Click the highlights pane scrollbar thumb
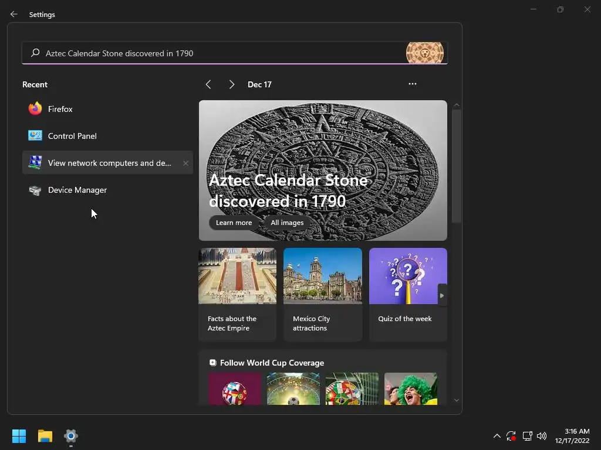This screenshot has width=601, height=450. coord(456,166)
